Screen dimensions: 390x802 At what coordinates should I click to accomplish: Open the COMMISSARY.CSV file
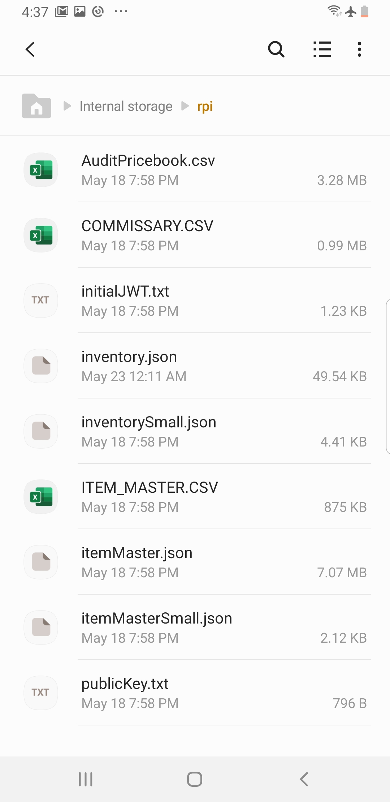(224, 235)
